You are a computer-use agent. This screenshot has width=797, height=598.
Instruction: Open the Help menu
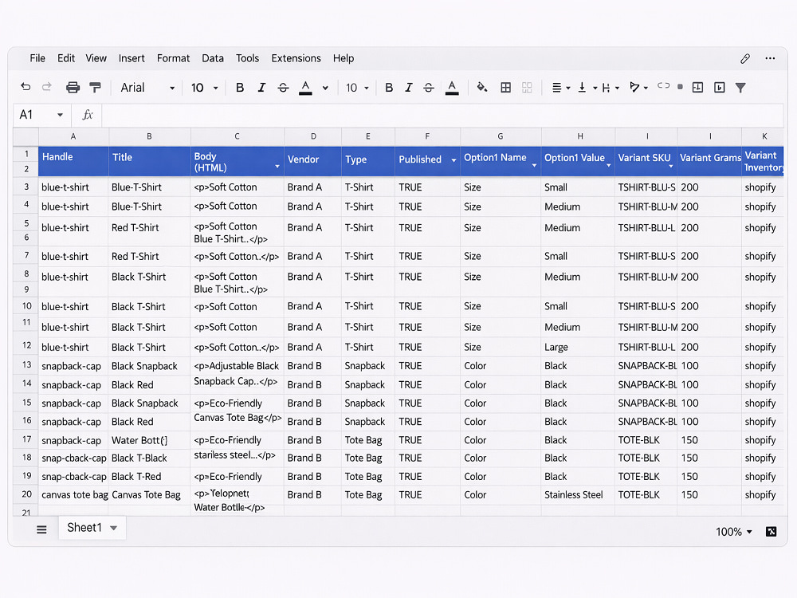pos(344,58)
